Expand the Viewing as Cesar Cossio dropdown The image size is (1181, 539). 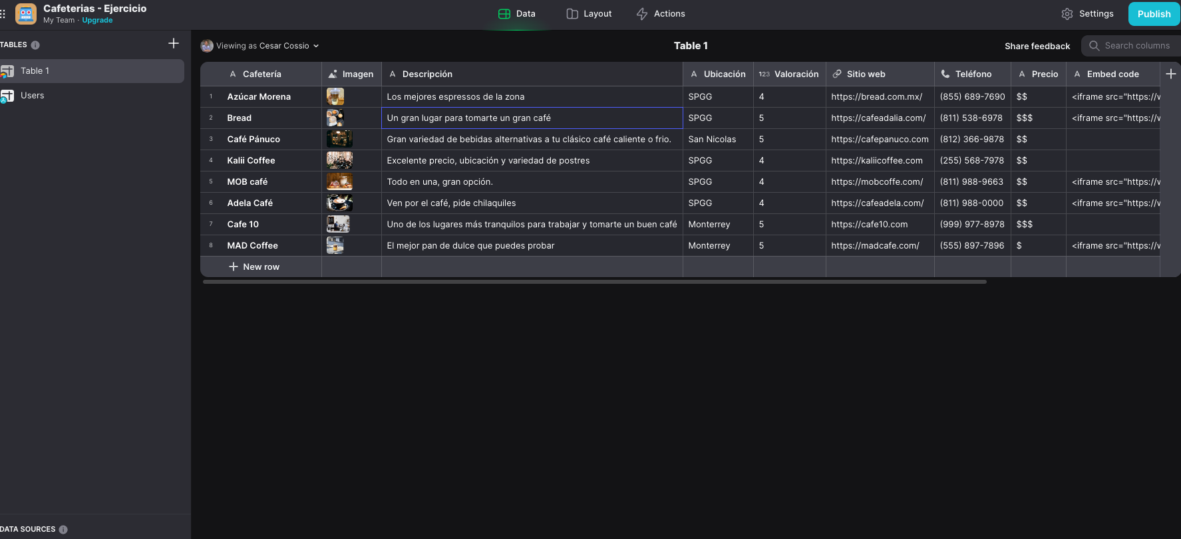[260, 46]
